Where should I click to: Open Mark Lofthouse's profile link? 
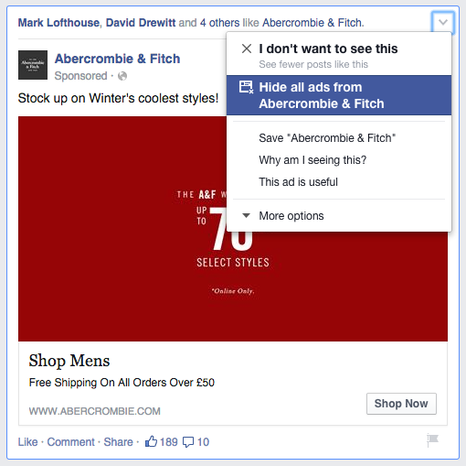[58, 23]
